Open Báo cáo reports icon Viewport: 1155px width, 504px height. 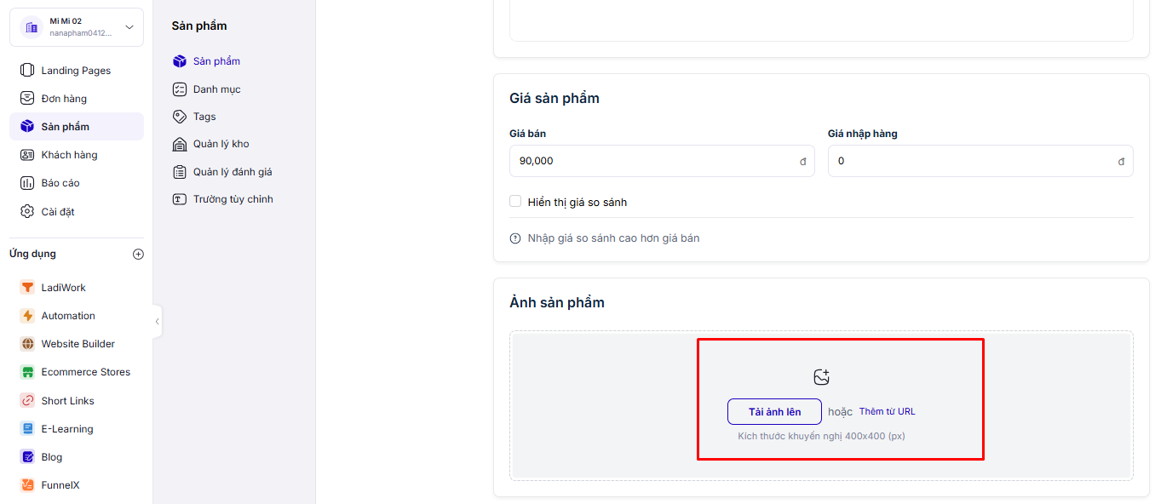coord(27,183)
